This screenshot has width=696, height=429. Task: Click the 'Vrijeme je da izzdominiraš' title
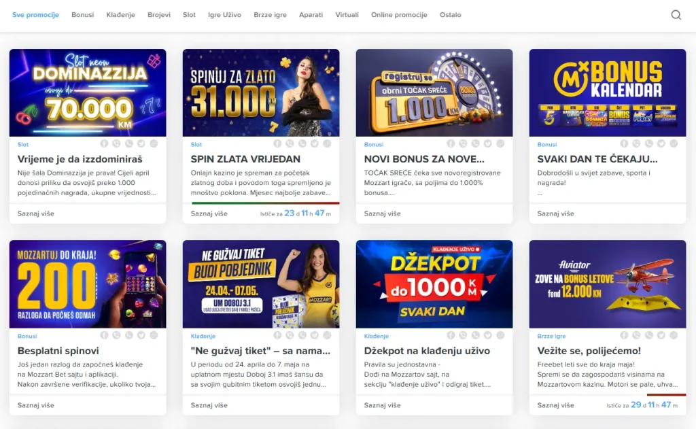click(x=80, y=159)
